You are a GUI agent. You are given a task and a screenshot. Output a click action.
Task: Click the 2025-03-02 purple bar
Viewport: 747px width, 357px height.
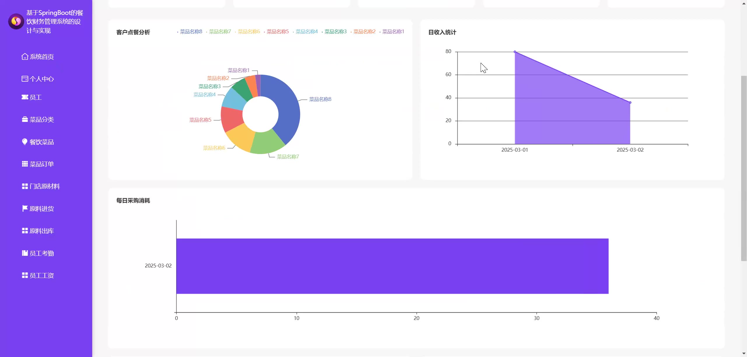(x=392, y=266)
